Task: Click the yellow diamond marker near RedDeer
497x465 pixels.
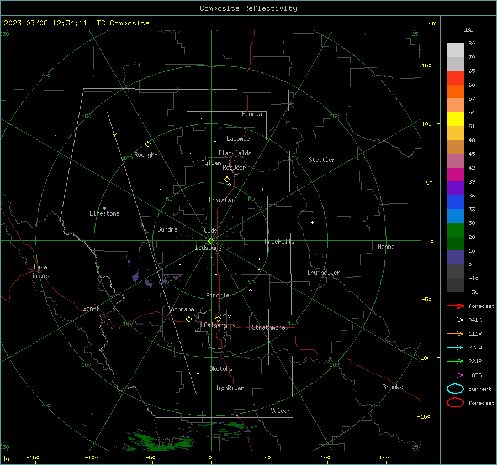Action: tap(227, 180)
